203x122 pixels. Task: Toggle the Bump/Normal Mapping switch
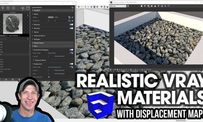point(71,50)
